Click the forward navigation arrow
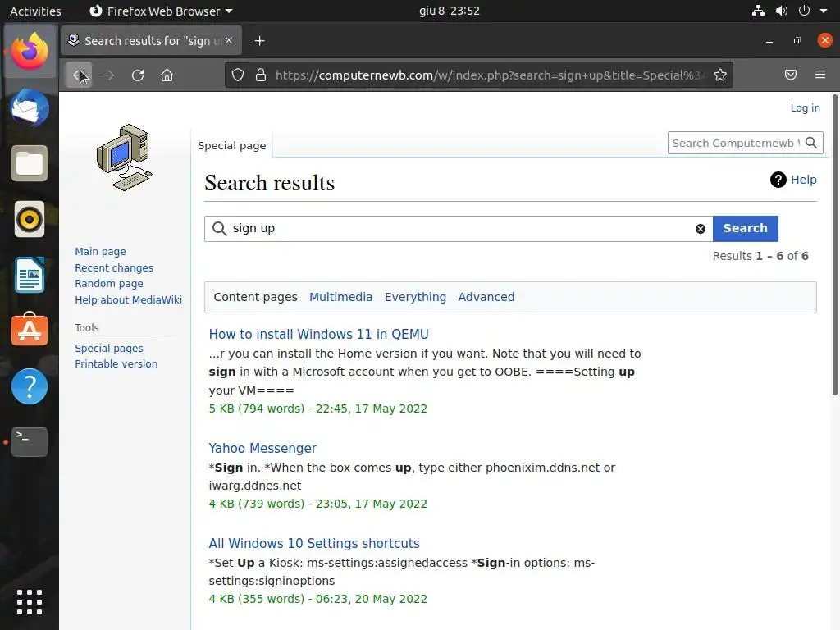 [108, 75]
